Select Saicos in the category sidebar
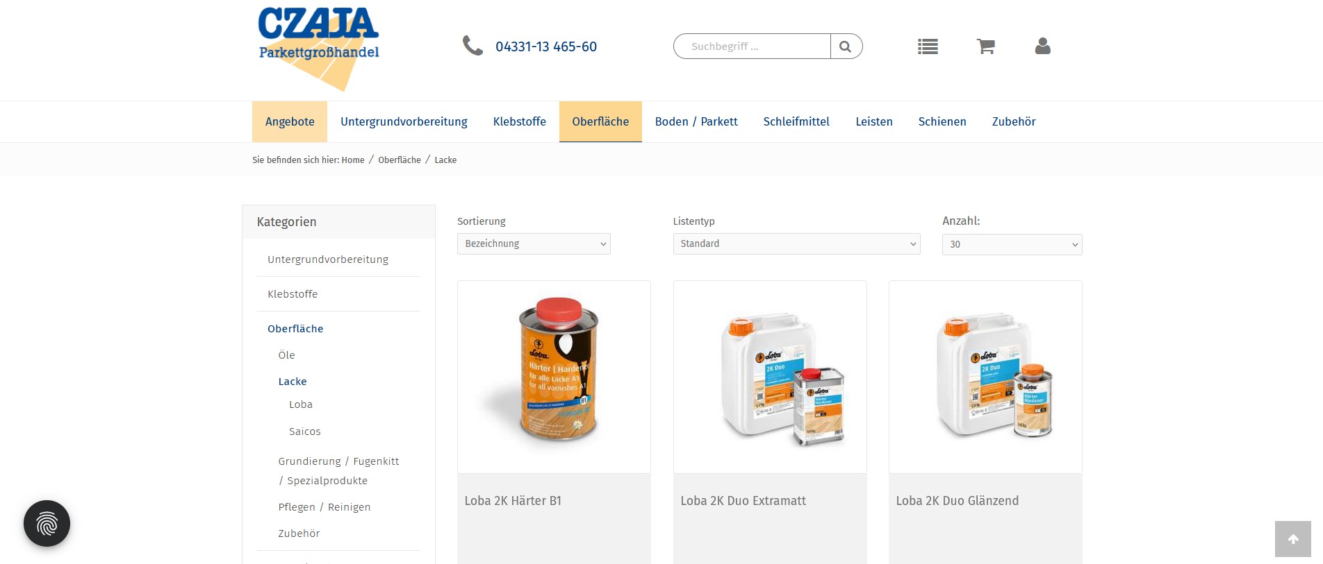Viewport: 1323px width, 564px height. click(305, 431)
